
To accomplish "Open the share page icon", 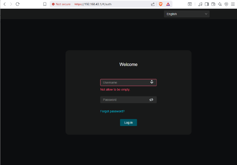I will [153, 4].
